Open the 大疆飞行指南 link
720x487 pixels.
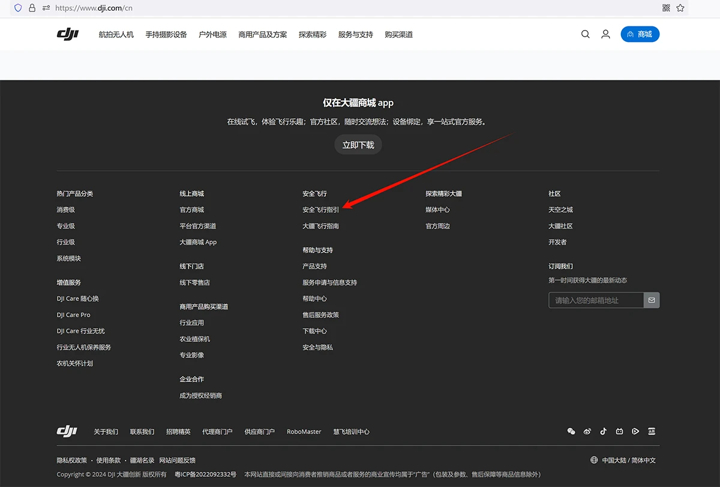pos(321,226)
